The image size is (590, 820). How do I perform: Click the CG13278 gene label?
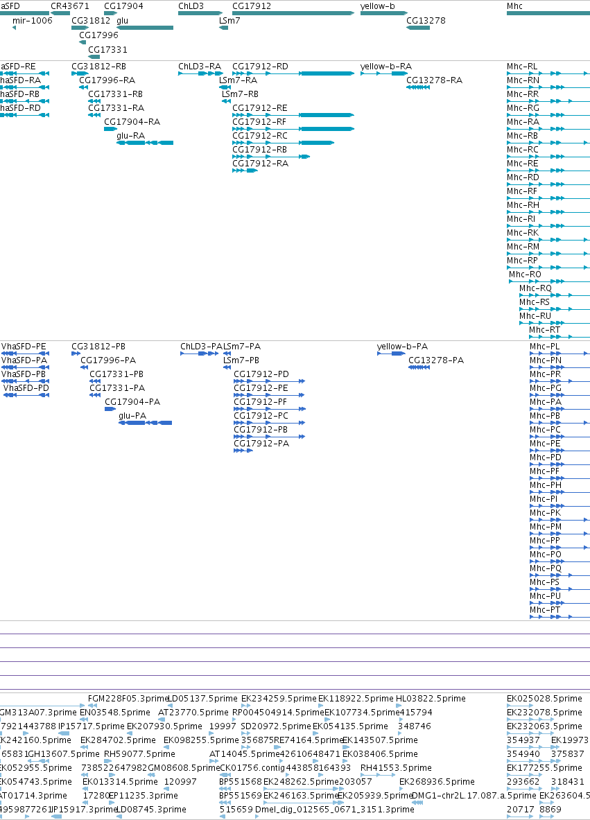coord(426,21)
